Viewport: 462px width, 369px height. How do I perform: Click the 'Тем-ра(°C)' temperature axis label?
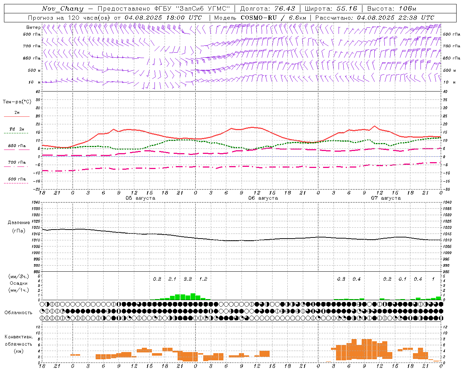point(17,102)
